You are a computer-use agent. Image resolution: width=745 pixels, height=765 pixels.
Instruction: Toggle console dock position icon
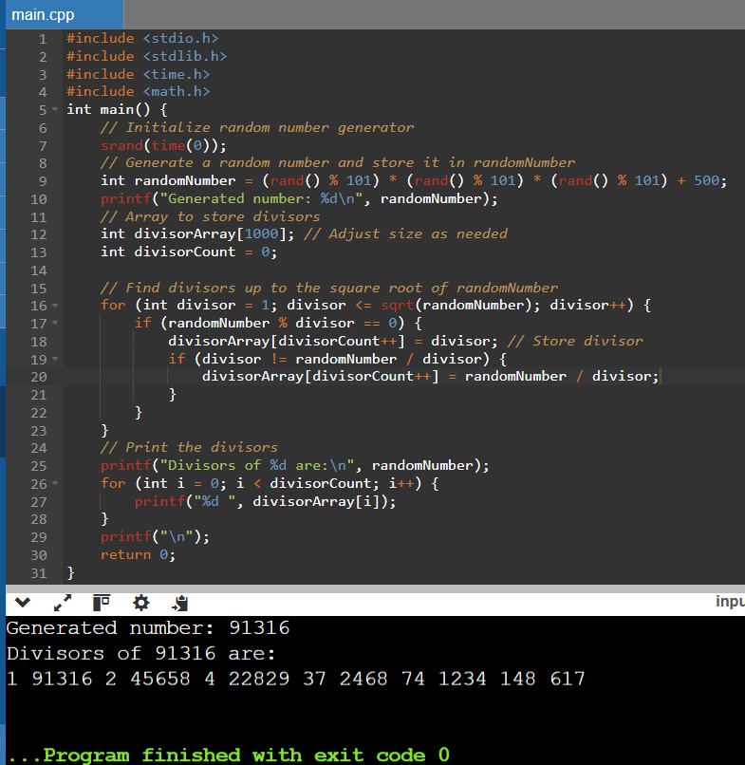102,603
